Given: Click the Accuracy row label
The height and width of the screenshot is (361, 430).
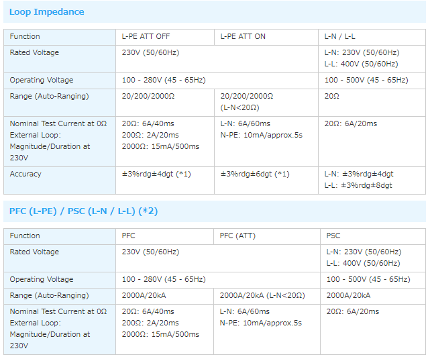Looking at the screenshot, I should pos(25,174).
